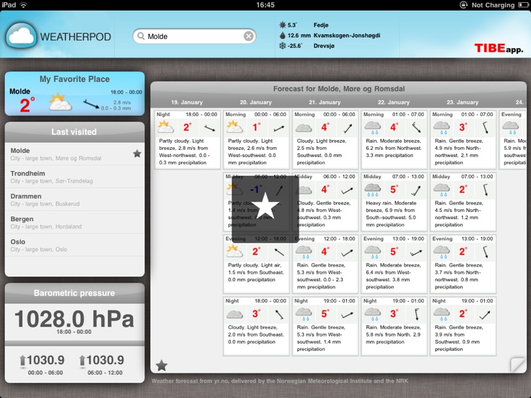
Task: Tap wind barb in 22 January Evening card
Action: pos(416,252)
